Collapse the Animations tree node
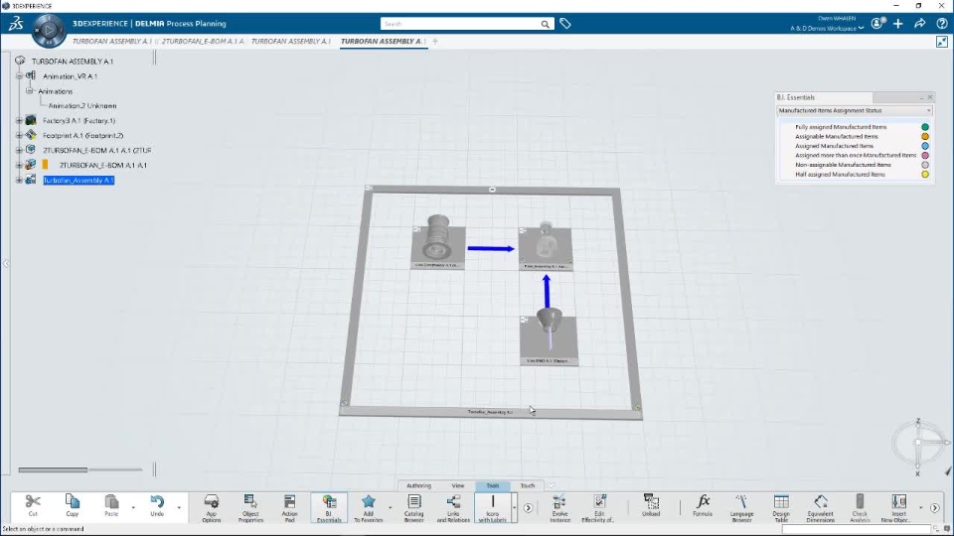The height and width of the screenshot is (536, 954). [x=29, y=91]
